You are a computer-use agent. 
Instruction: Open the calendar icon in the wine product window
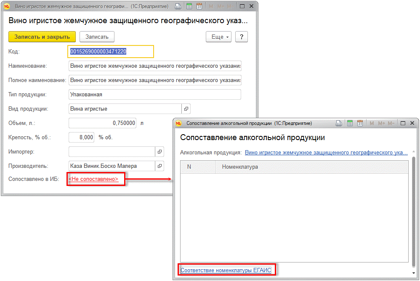(x=199, y=6)
